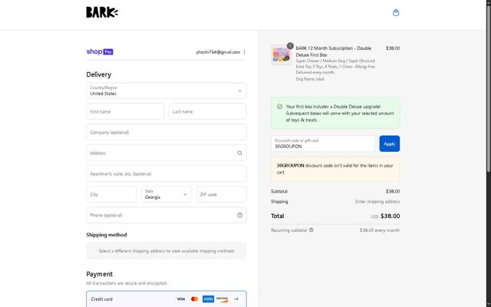Image resolution: width=491 pixels, height=307 pixels.
Task: Click the BARK logo in the header
Action: pos(102,12)
